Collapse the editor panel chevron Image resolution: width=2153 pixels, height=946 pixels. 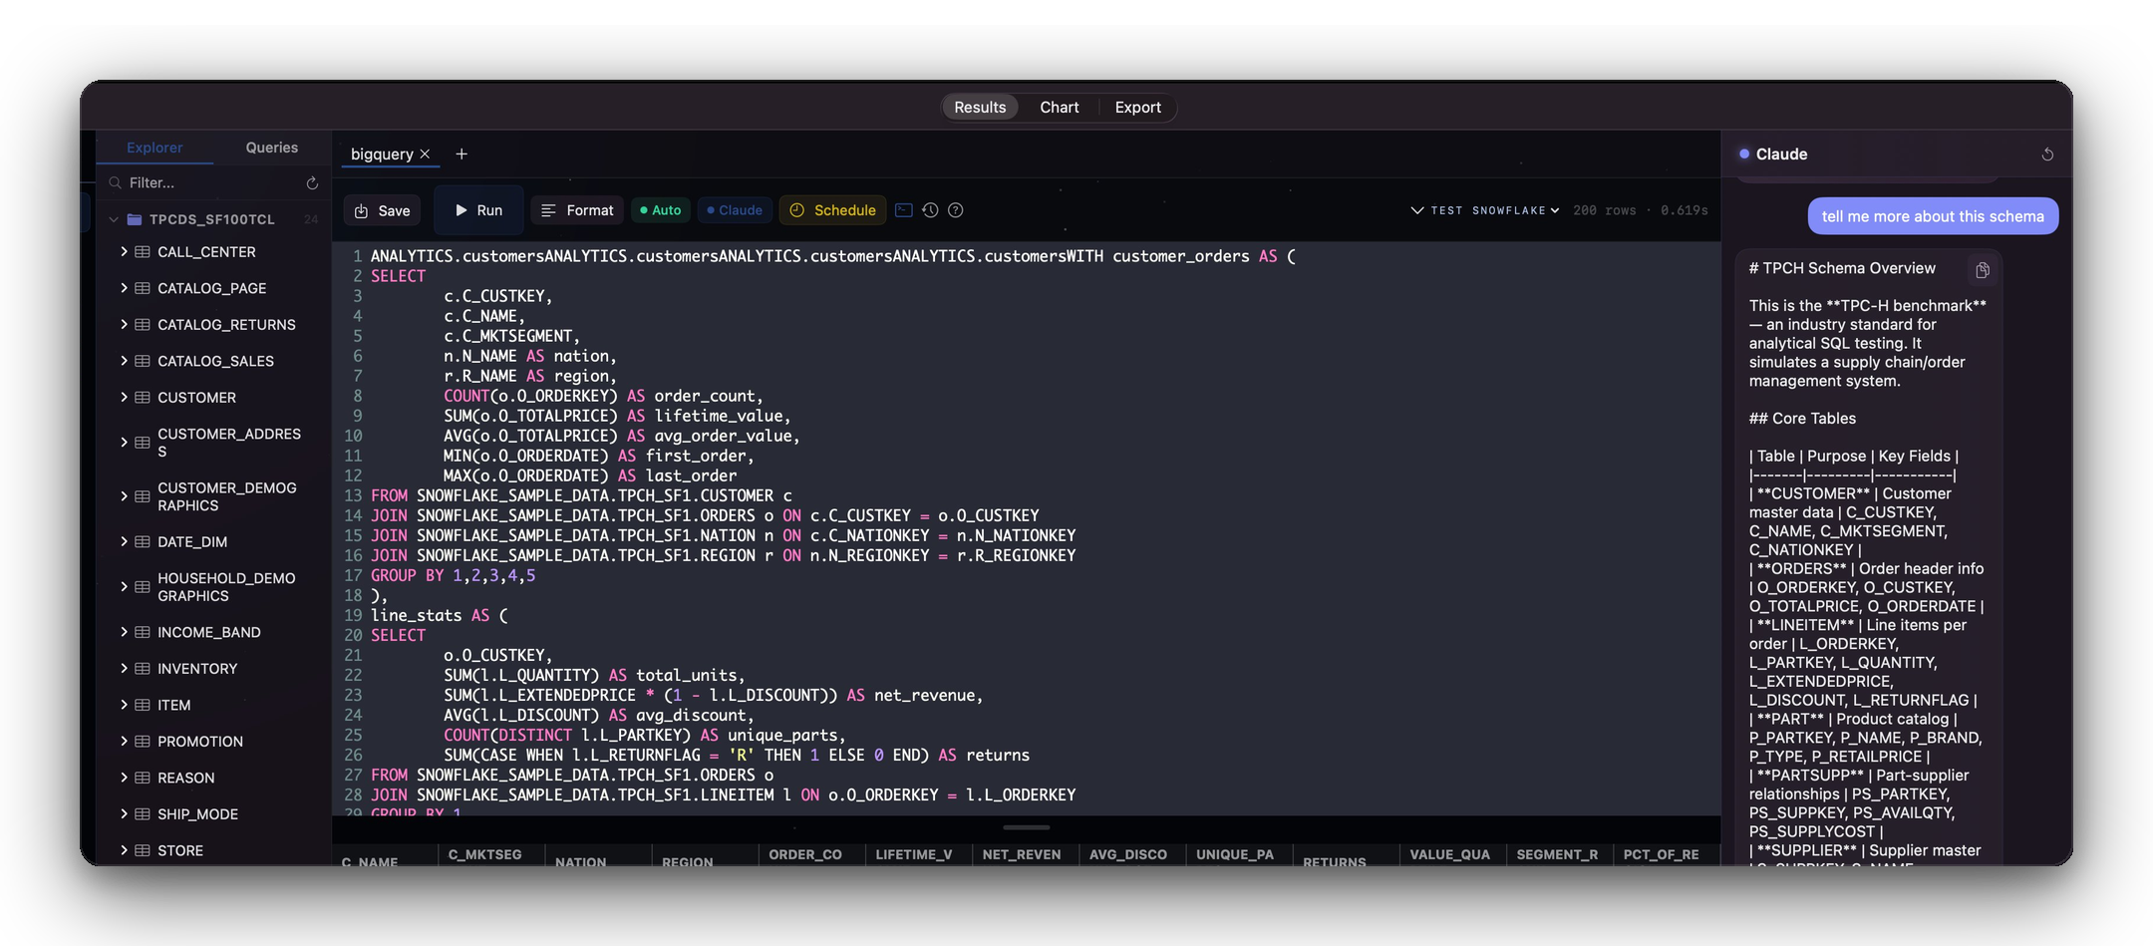(1416, 210)
